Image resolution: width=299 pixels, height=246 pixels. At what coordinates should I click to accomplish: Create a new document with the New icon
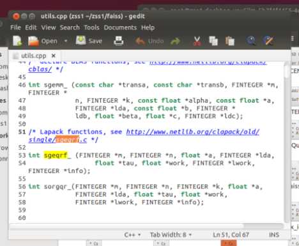17,41
